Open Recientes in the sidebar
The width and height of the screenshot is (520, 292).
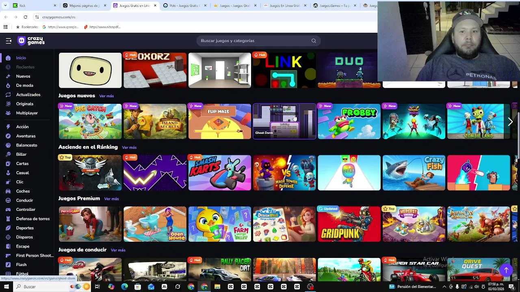(25, 67)
